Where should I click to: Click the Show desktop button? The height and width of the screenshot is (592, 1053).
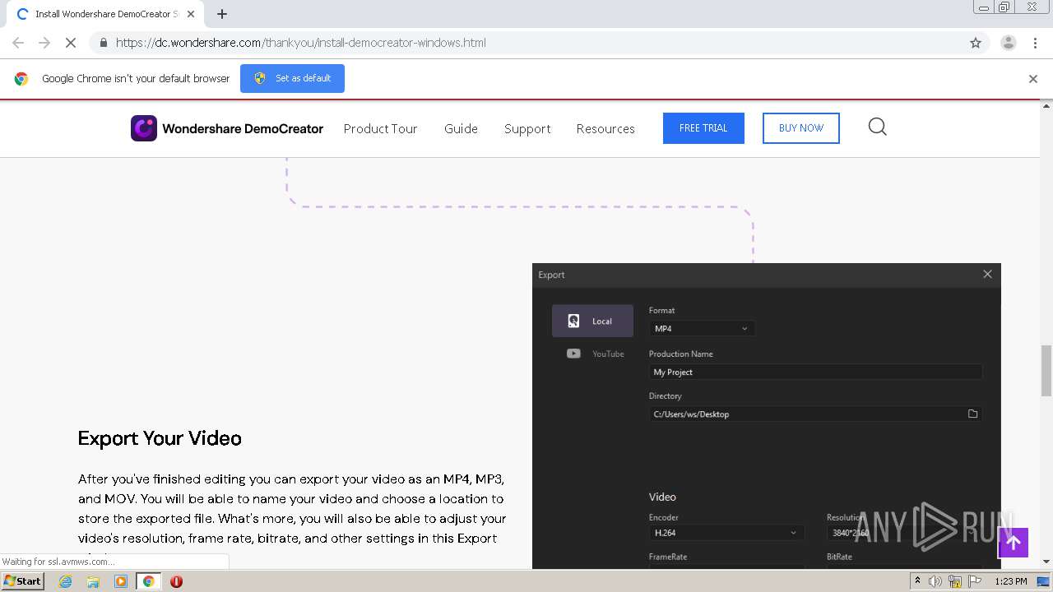[1043, 581]
